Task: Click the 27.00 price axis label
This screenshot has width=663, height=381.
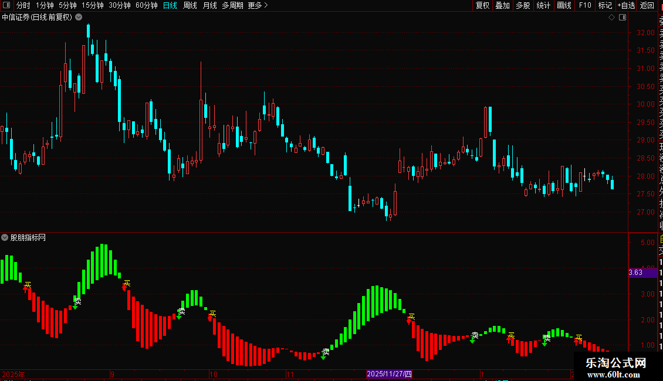Action: (645, 212)
